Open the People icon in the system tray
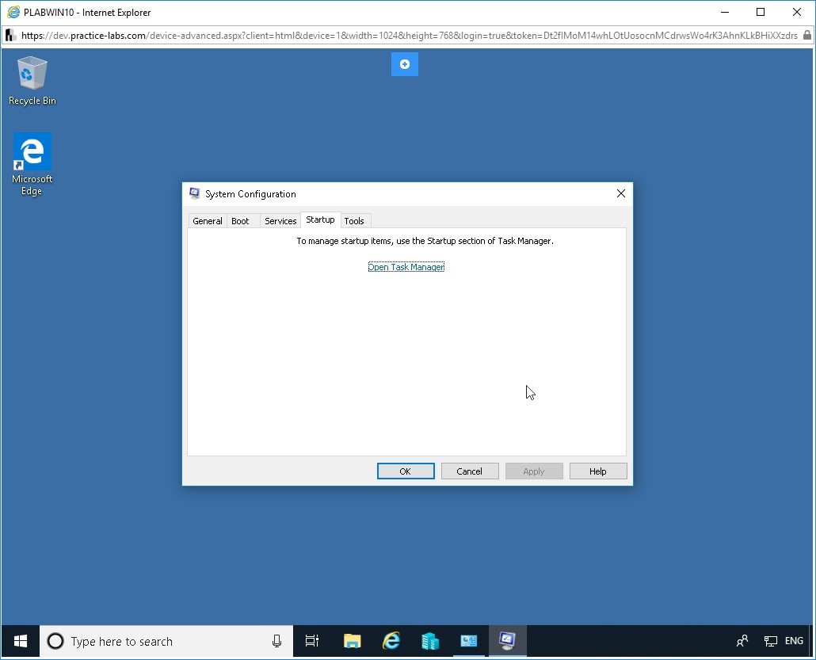 [742, 641]
